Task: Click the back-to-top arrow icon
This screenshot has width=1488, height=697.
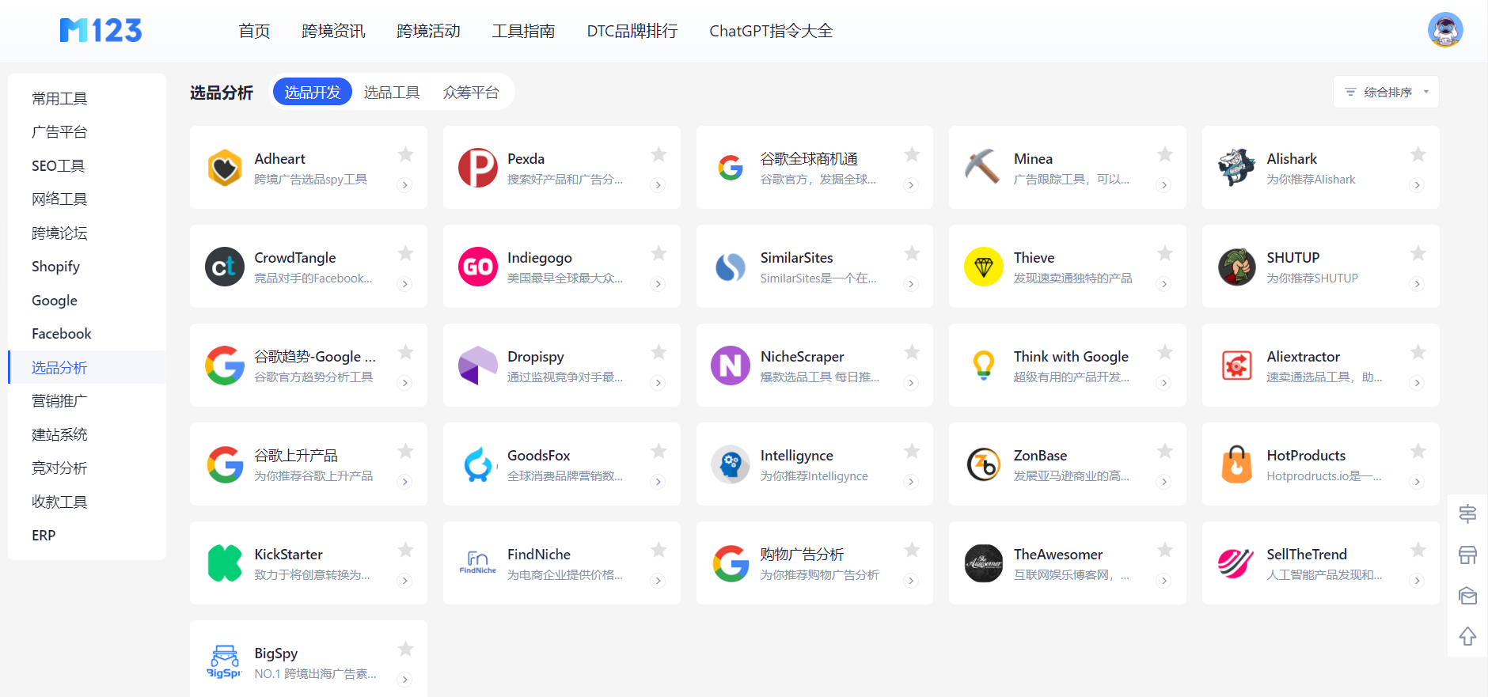Action: [1467, 636]
